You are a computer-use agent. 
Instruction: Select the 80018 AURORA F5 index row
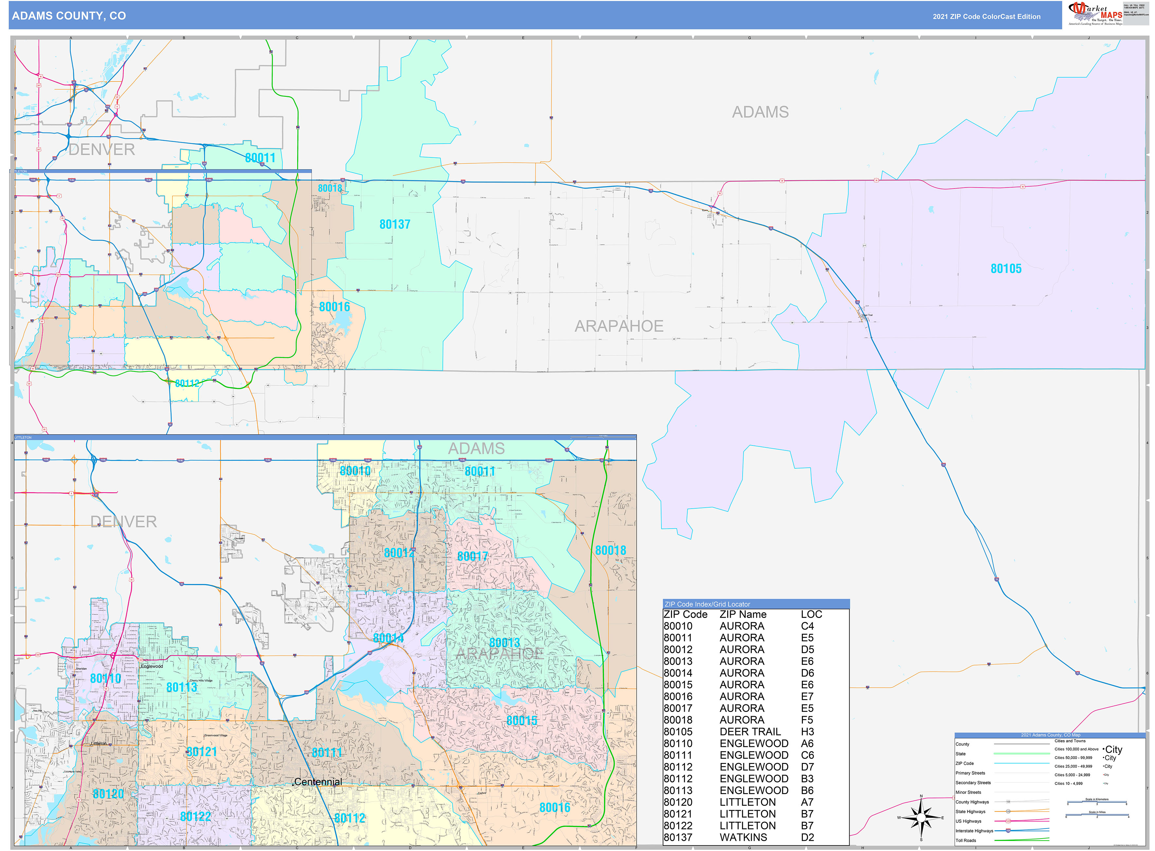(x=756, y=720)
